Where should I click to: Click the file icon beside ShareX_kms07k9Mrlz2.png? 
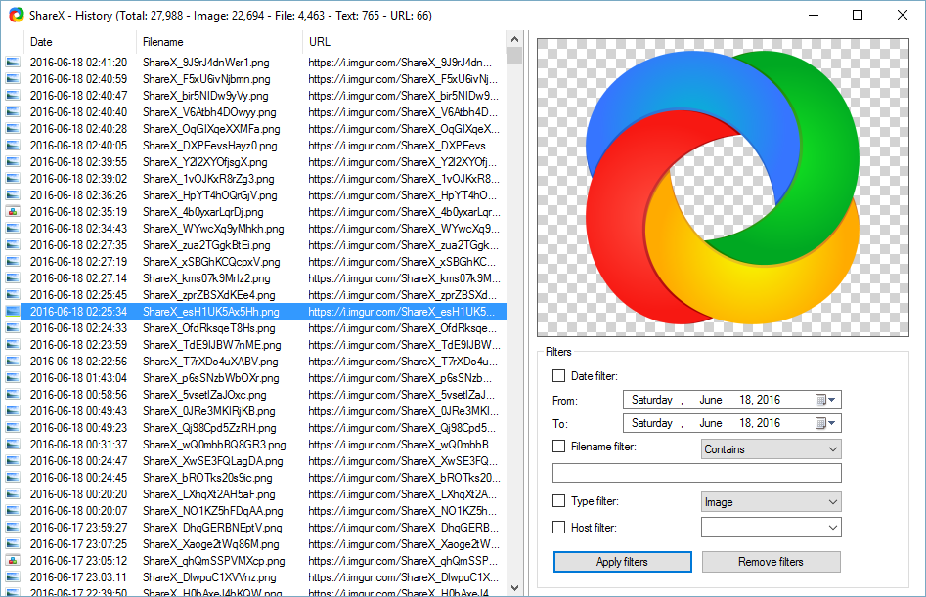(x=13, y=277)
